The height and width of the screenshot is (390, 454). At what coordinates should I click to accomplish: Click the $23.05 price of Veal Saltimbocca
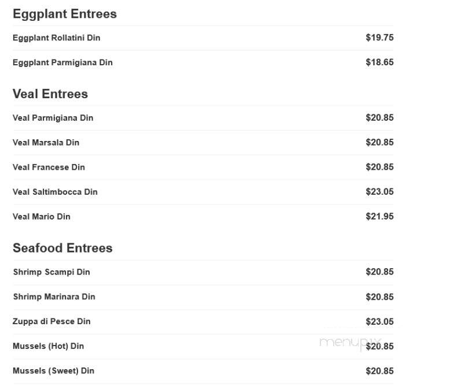pyautogui.click(x=379, y=191)
